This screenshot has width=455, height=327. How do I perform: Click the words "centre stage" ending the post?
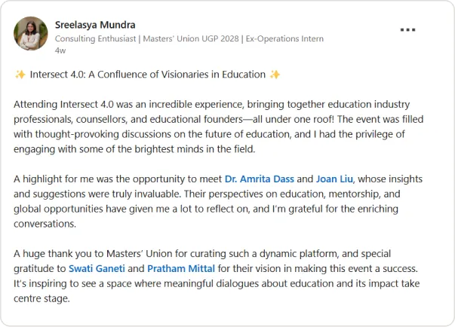(42, 298)
